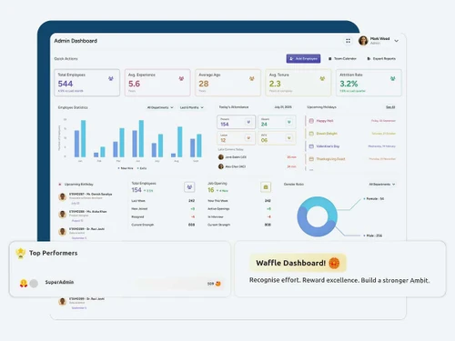Viewport: 455px width, 341px height.
Task: Click the icon in the Absent 24 attendance tile
Action: (x=289, y=122)
